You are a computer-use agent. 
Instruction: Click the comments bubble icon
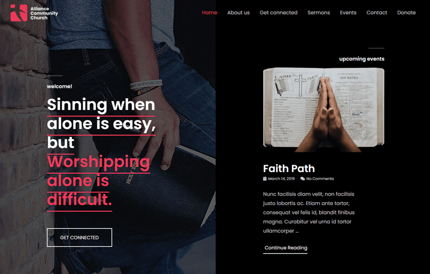(x=303, y=178)
